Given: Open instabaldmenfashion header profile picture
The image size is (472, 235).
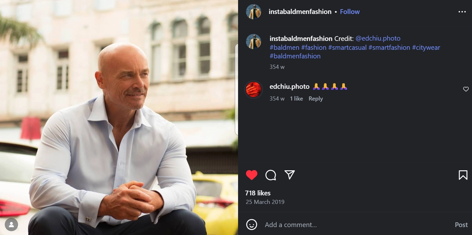Looking at the screenshot, I should (254, 12).
